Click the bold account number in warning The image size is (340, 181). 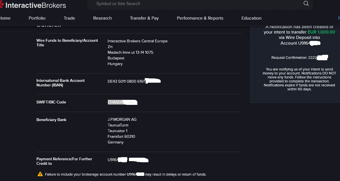click(135, 174)
